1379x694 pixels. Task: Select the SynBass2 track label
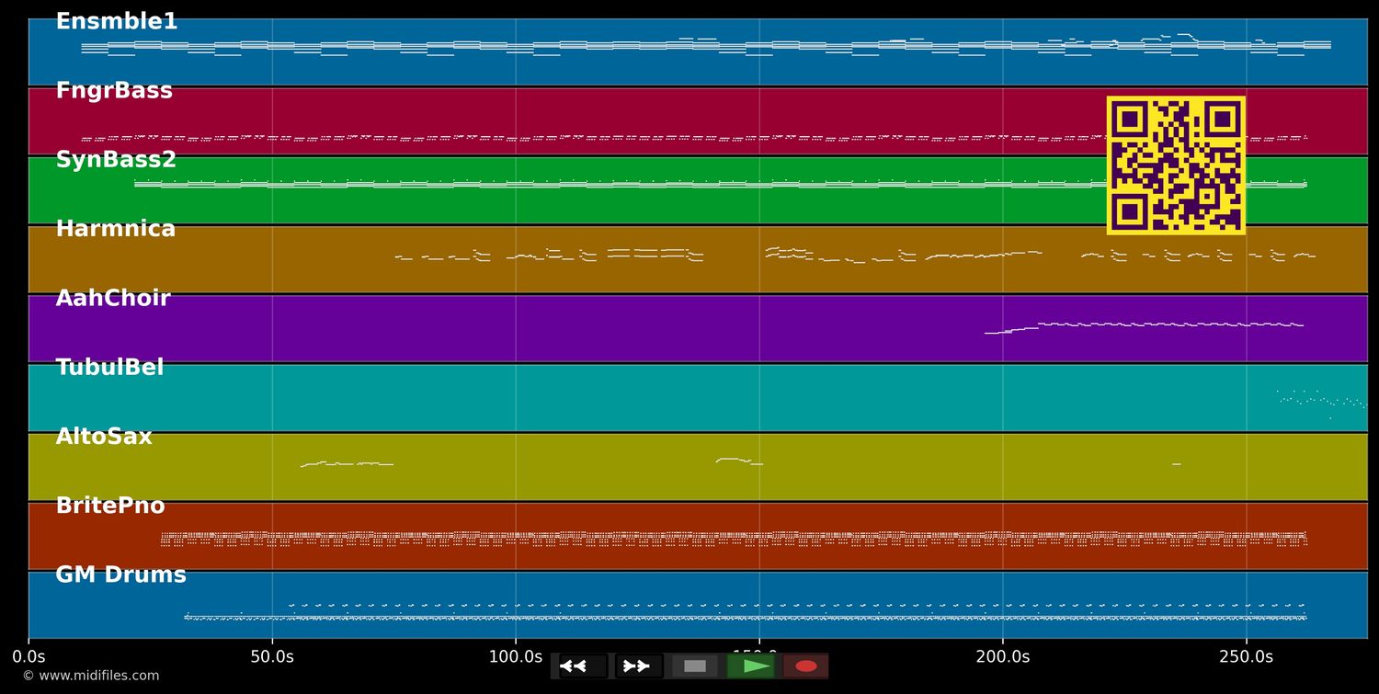pos(116,160)
